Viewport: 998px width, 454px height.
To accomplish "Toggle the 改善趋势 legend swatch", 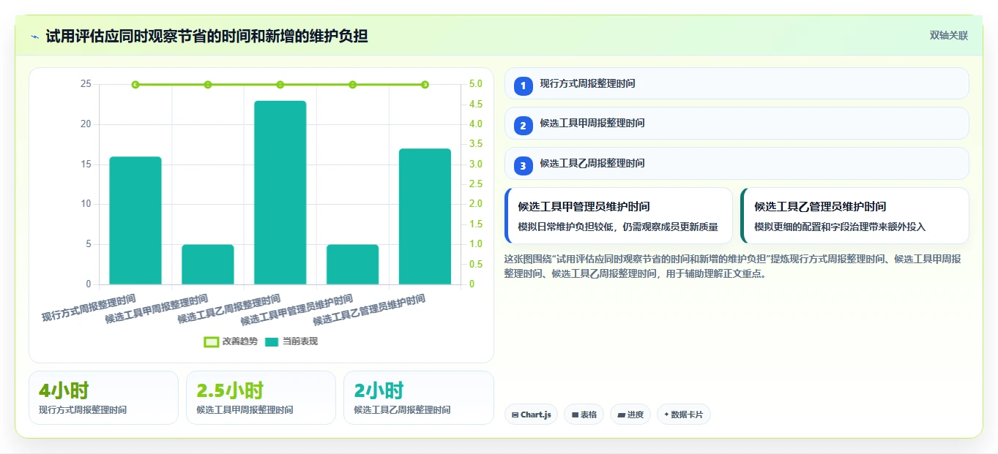I will 211,341.
